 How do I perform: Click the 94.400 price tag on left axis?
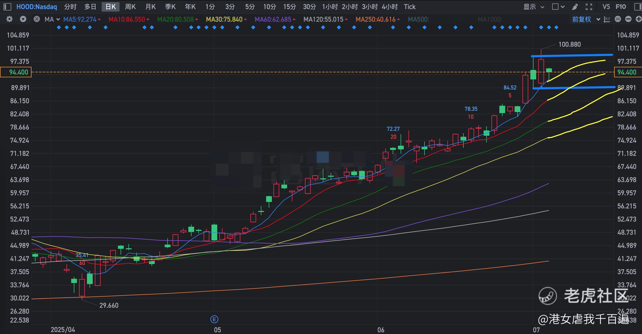click(16, 72)
